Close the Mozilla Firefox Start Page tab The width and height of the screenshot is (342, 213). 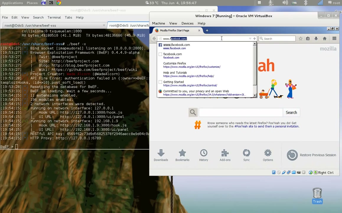199,30
